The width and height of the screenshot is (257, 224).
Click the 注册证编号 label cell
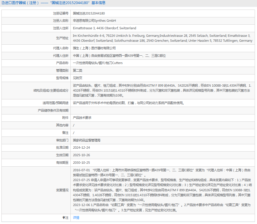tap(61, 13)
